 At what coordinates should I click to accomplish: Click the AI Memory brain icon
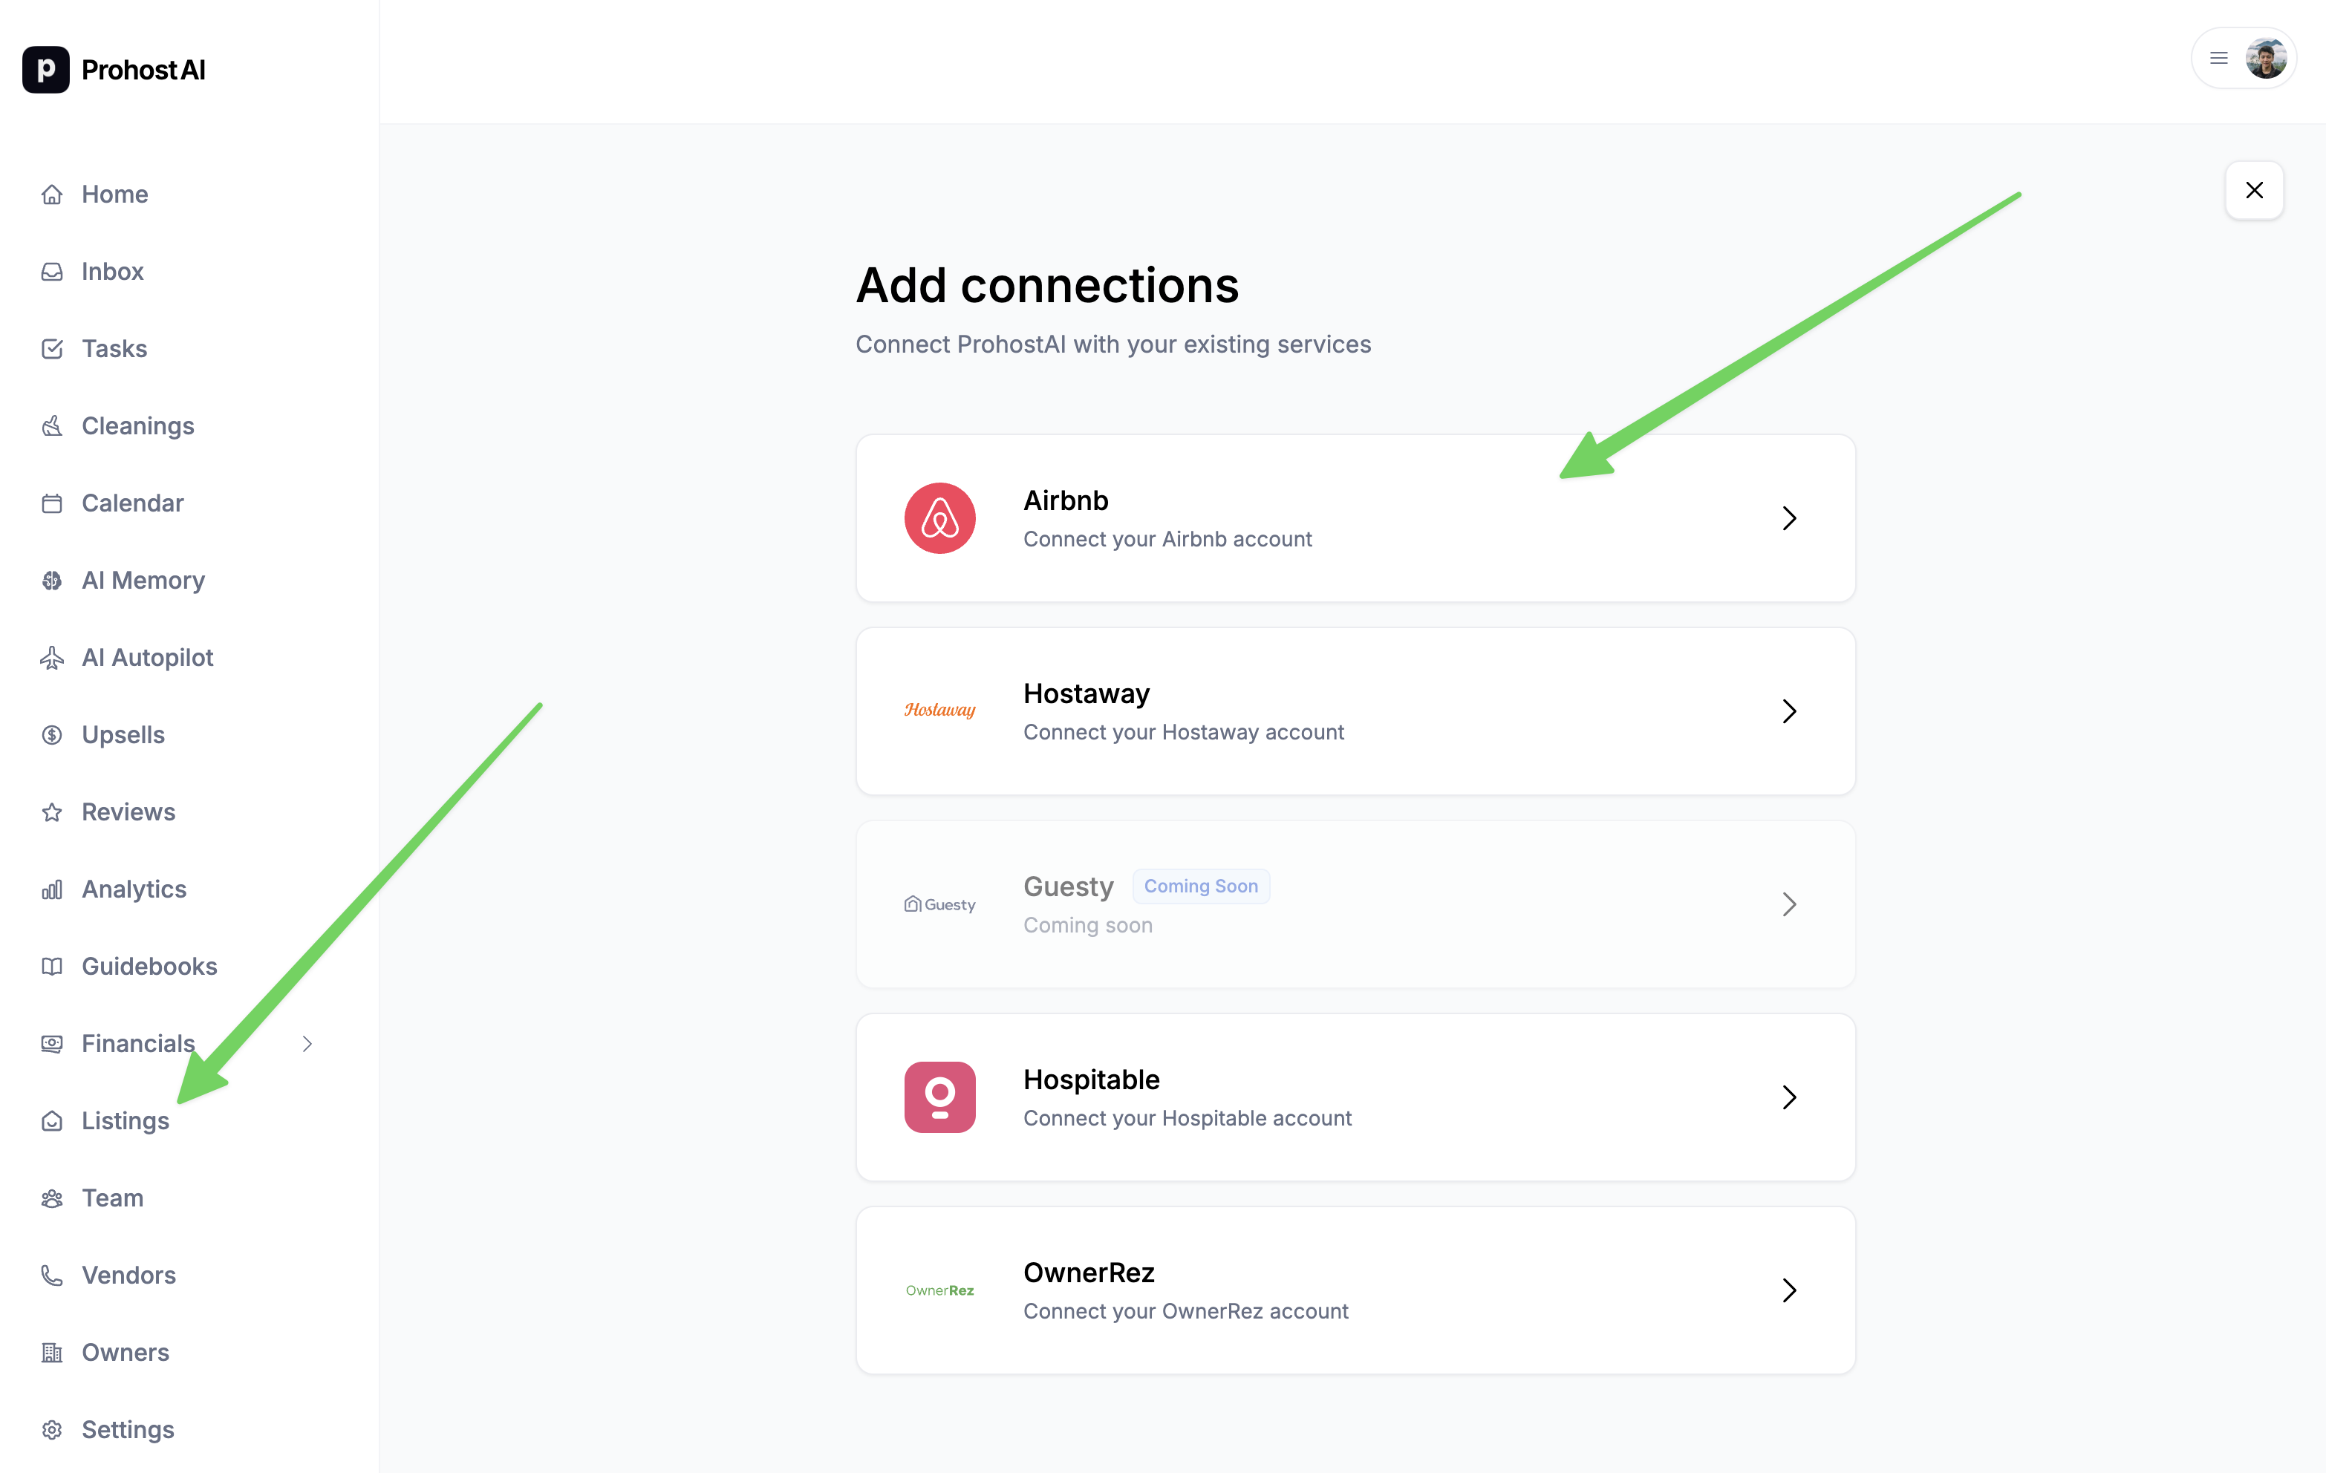[x=52, y=581]
